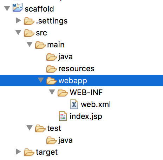Collapse the test folder
163x160 pixels.
pos(30,128)
